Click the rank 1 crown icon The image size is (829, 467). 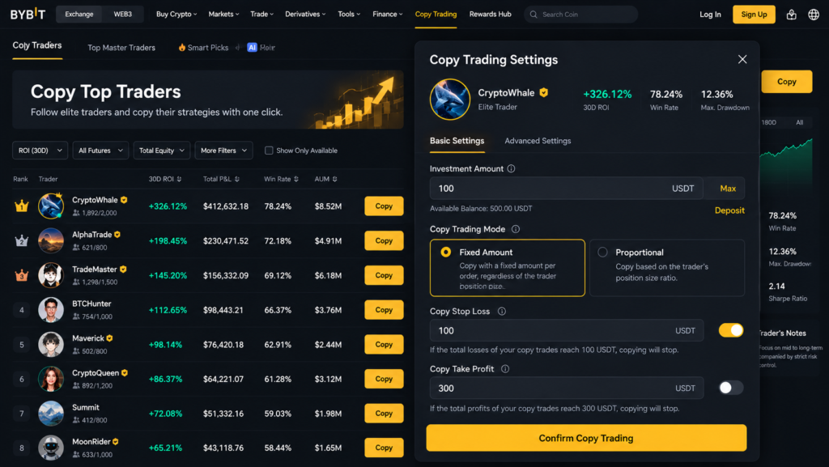click(22, 206)
